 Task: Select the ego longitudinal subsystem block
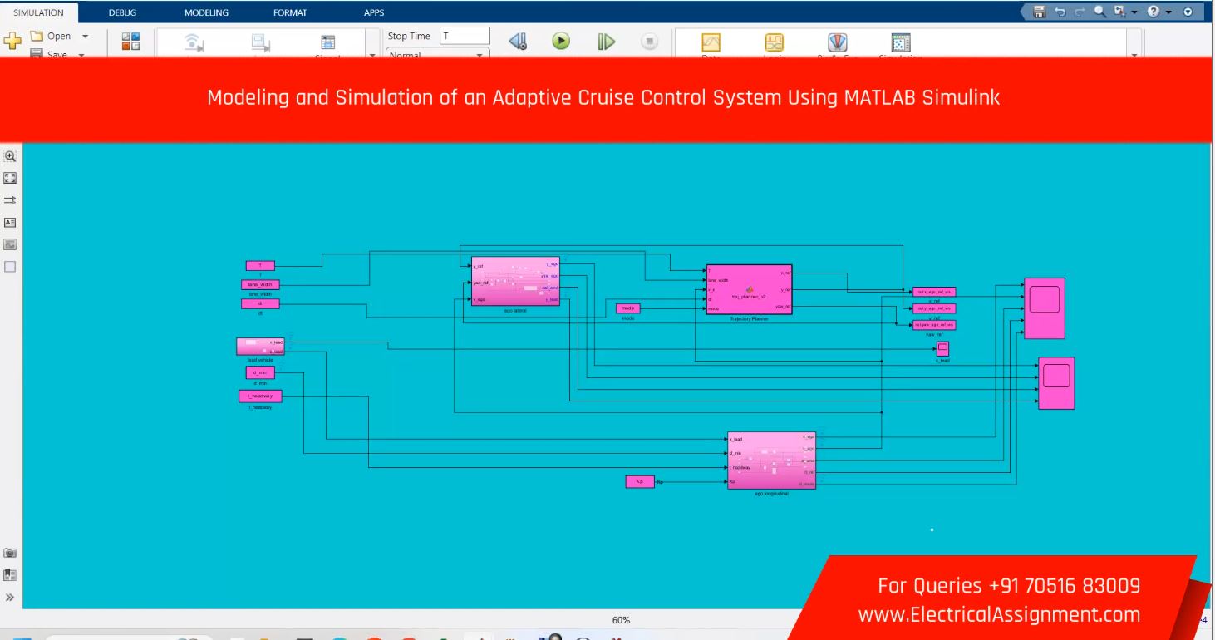click(x=771, y=460)
